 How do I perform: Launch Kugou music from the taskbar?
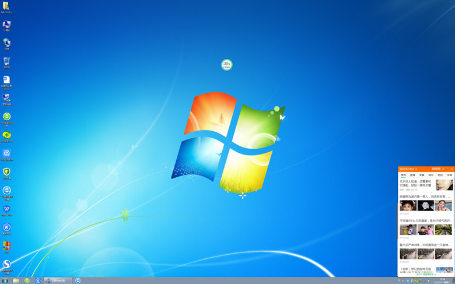(38, 281)
